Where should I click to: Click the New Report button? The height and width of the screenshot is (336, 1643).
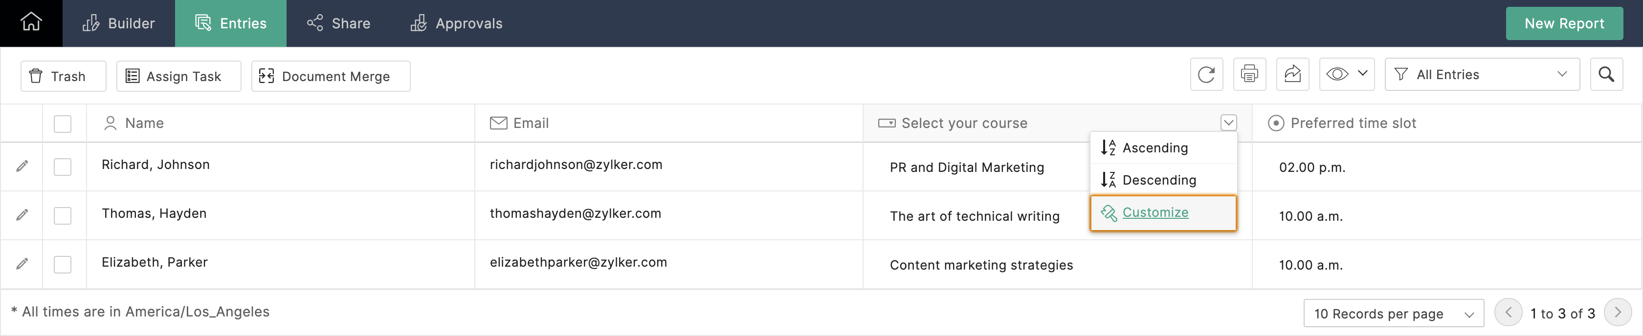[1563, 23]
